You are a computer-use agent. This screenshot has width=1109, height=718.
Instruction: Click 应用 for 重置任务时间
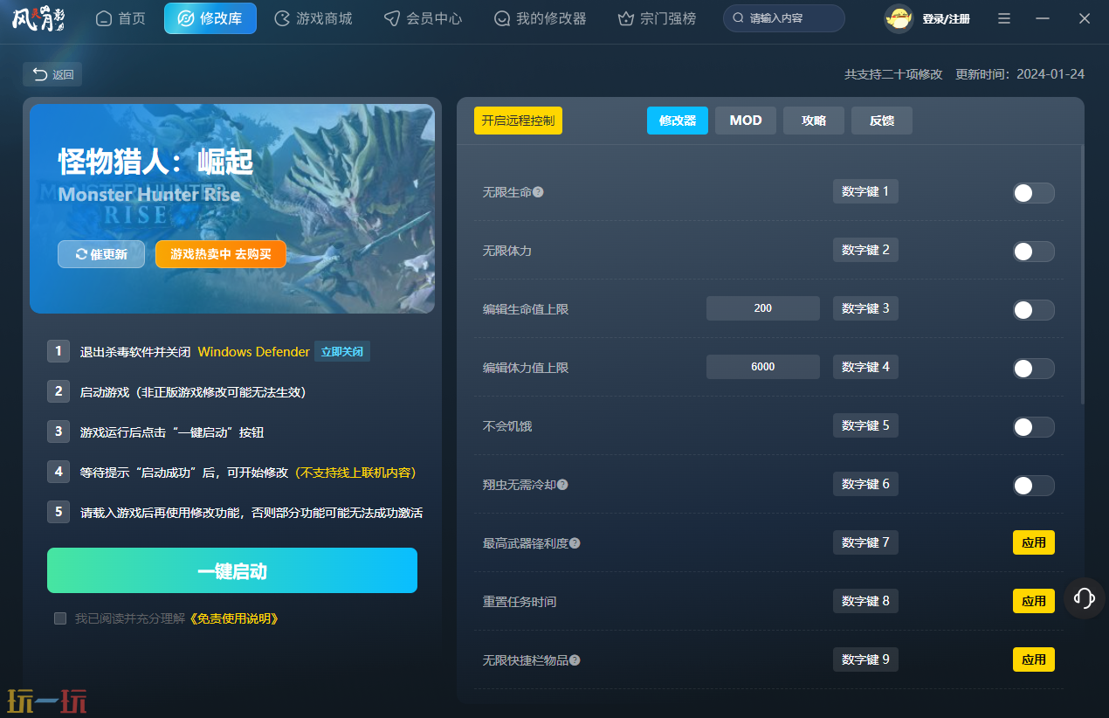1034,601
